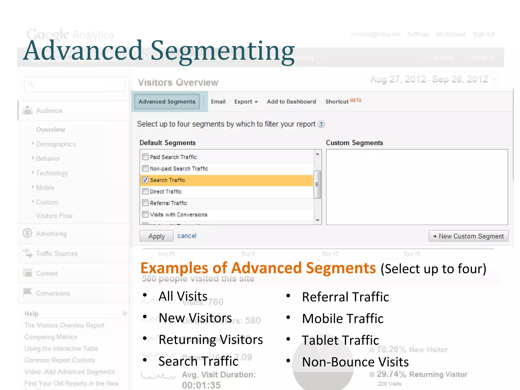Open the Admin tab
The height and width of the screenshot is (390, 520).
tap(443, 58)
